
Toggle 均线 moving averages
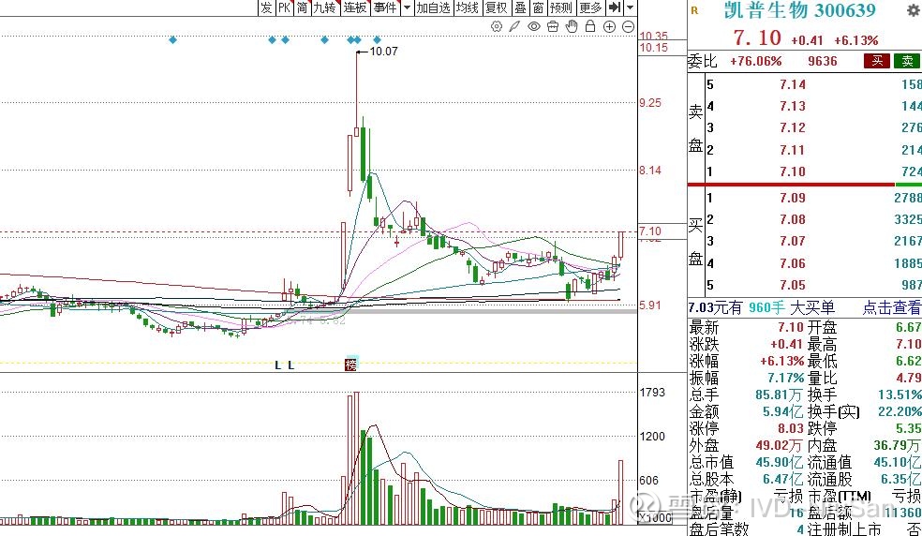pyautogui.click(x=468, y=7)
